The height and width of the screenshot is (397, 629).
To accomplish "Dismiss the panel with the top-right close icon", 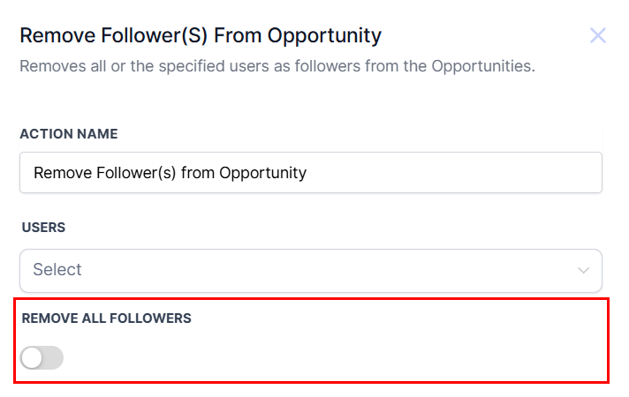I will 598,35.
